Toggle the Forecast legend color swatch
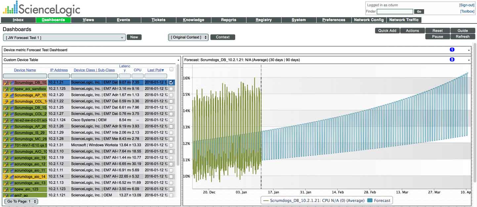The width and height of the screenshot is (477, 207). pos(370,200)
